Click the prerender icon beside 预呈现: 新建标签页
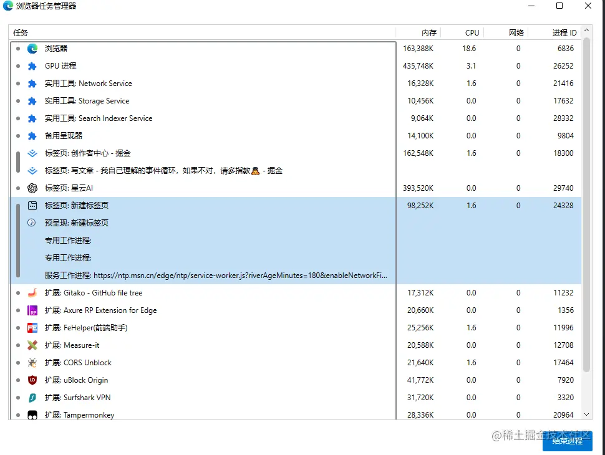 click(x=32, y=223)
